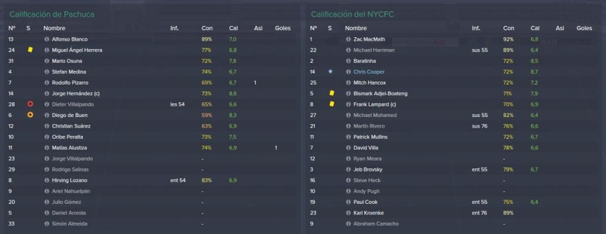
Task: Click Bismark Adjei-Boateng's yellow card icon
Action: click(x=331, y=93)
